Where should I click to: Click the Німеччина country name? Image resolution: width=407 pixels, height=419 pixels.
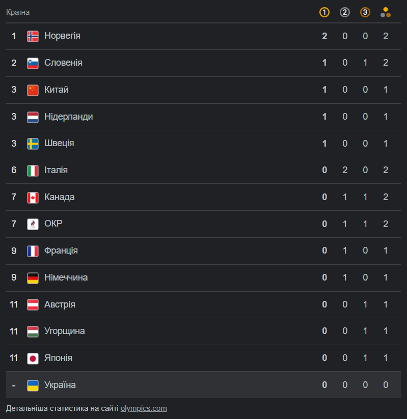coord(66,277)
